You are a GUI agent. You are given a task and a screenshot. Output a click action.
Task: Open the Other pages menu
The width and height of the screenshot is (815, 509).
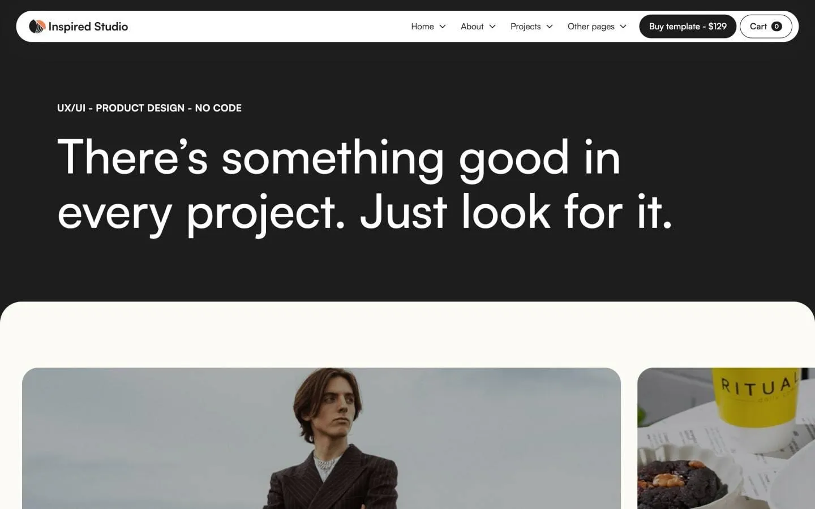click(x=597, y=26)
